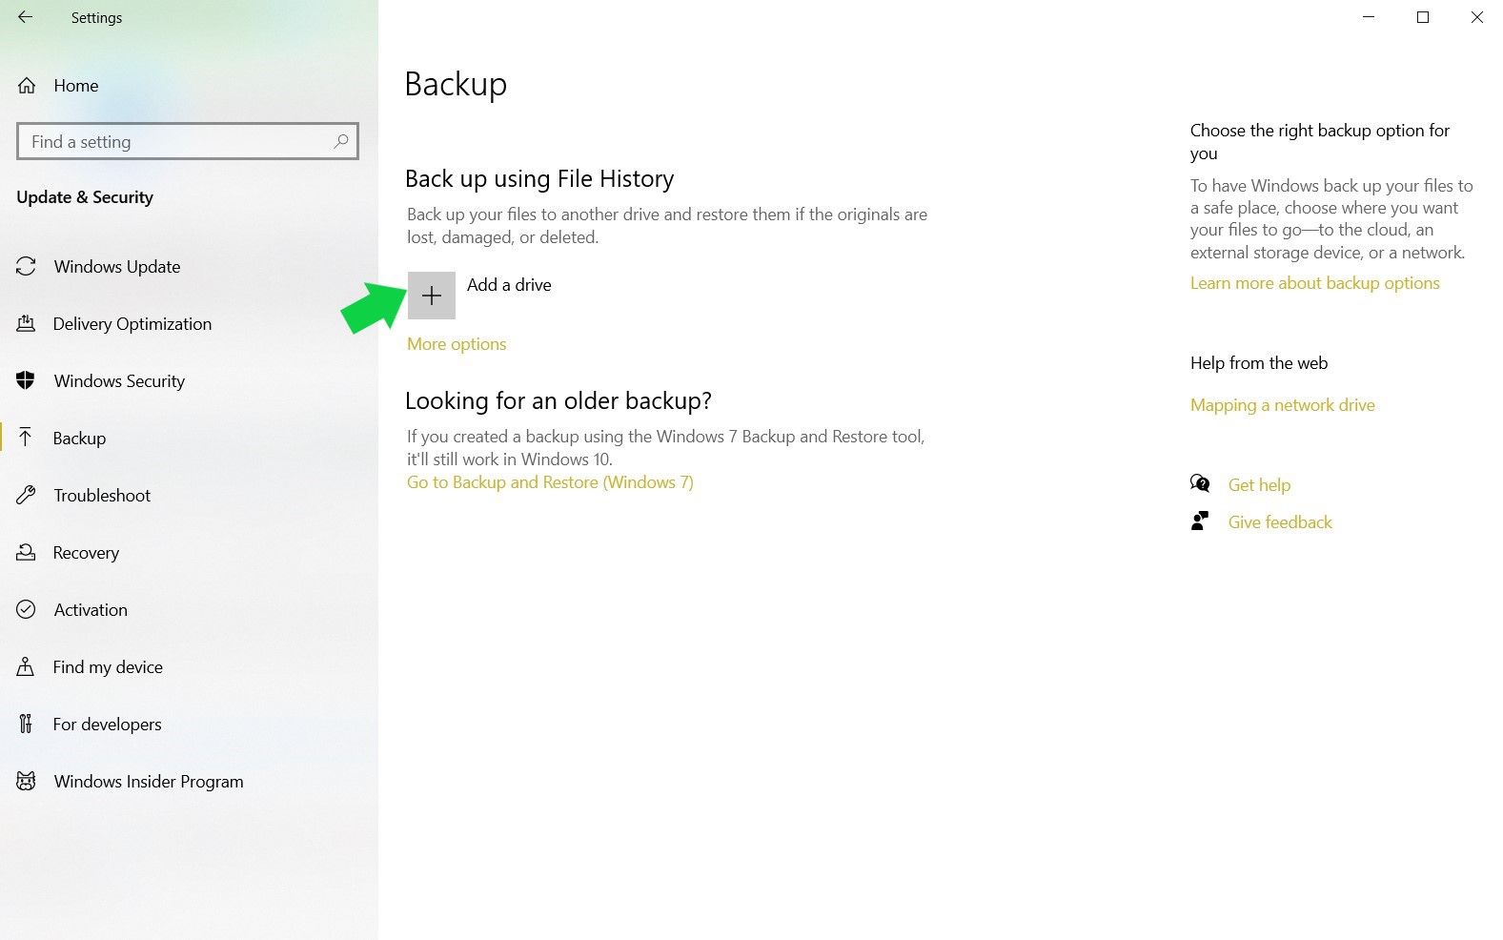Go to Backup and Restore (Windows 7)
1503x940 pixels.
[x=550, y=482]
